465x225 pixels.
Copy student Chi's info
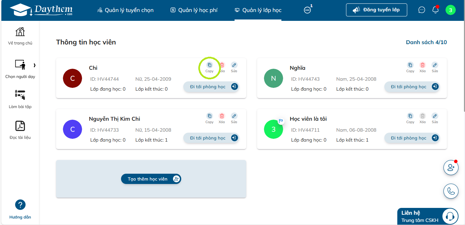point(209,67)
